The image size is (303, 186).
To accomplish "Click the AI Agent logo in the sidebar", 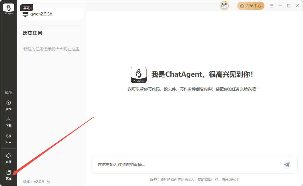I will tap(9, 9).
